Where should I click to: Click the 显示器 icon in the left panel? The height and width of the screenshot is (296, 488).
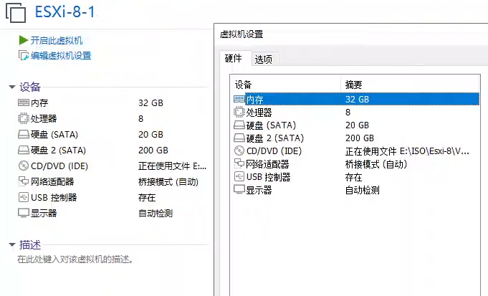[x=24, y=213]
